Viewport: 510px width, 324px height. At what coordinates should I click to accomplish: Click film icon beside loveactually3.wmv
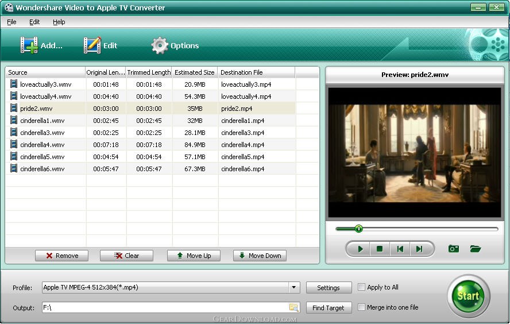[x=14, y=84]
